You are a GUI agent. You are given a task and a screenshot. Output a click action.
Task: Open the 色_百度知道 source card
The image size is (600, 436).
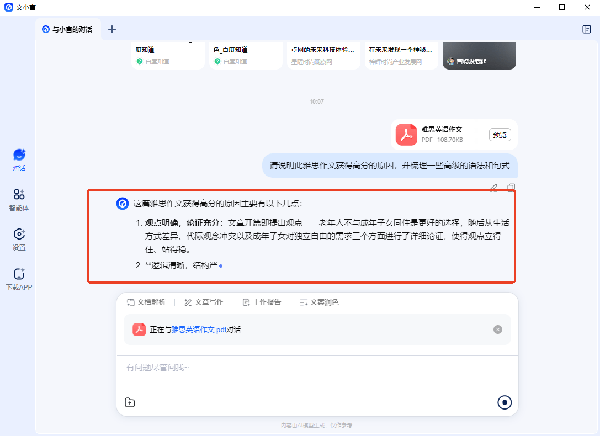[x=246, y=55]
